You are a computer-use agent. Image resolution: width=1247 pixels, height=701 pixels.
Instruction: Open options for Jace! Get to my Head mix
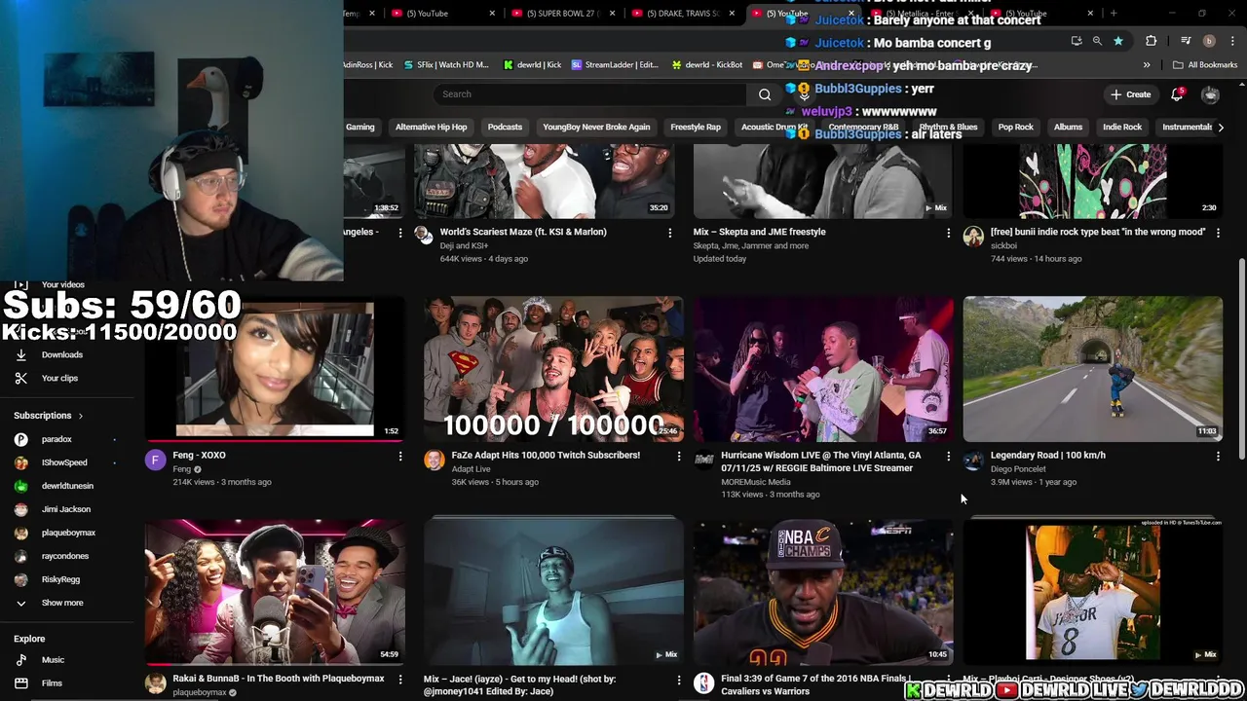point(679,679)
